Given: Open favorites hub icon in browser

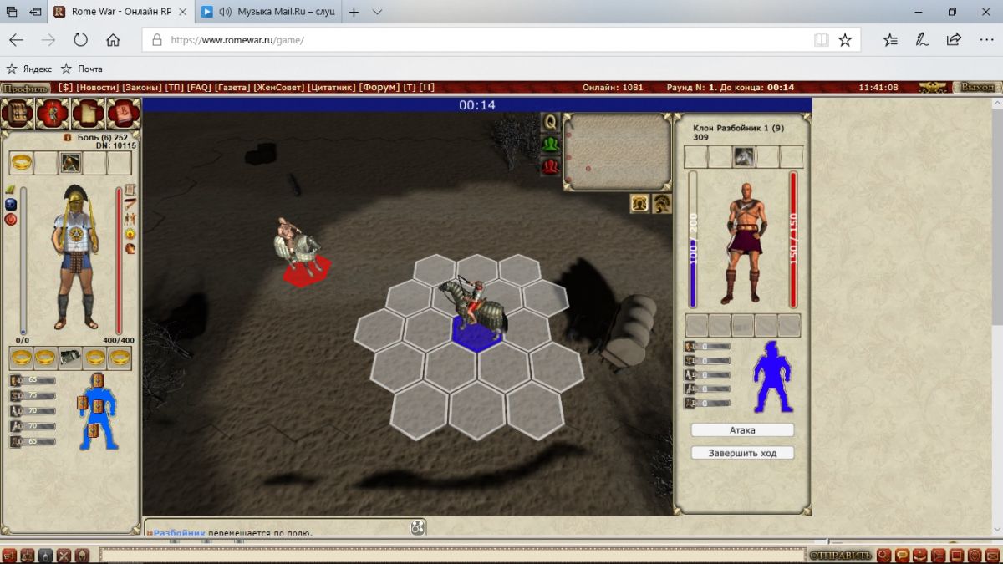Looking at the screenshot, I should [890, 39].
